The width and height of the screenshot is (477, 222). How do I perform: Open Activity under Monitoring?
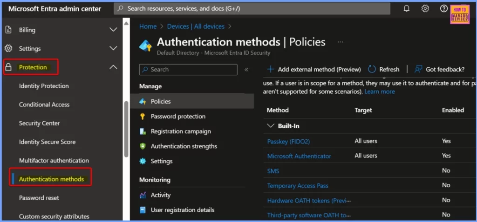161,195
